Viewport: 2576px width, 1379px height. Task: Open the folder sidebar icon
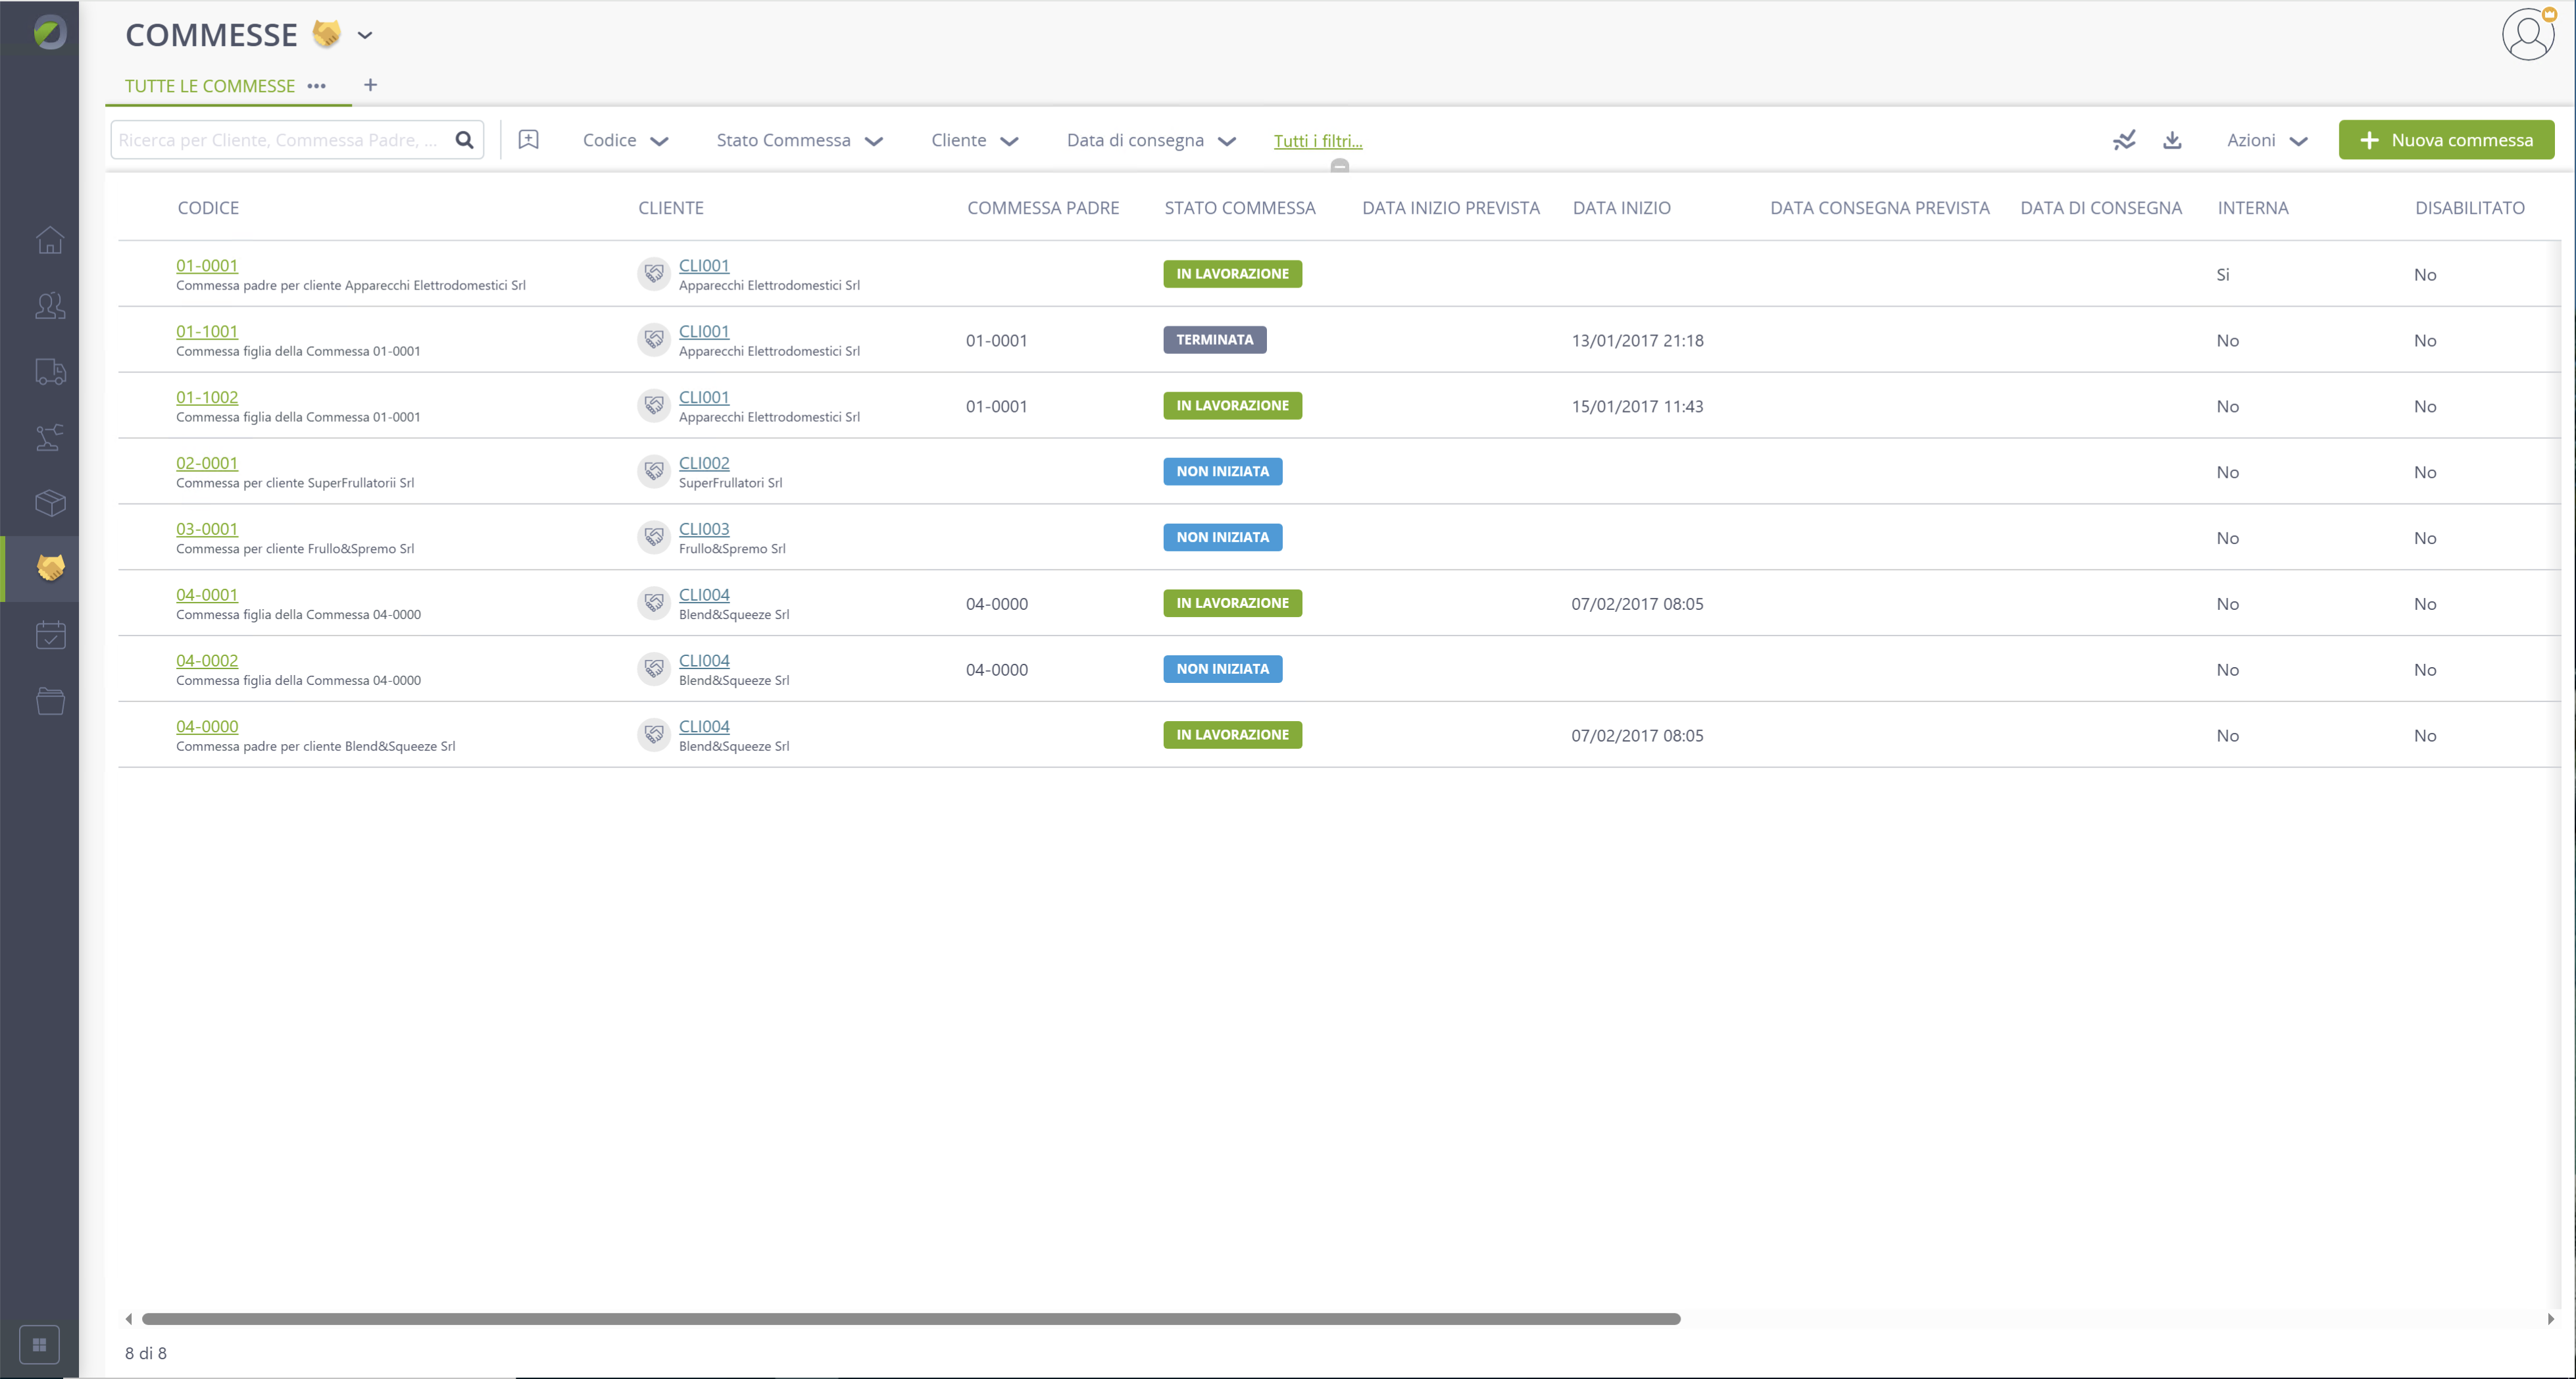tap(50, 701)
